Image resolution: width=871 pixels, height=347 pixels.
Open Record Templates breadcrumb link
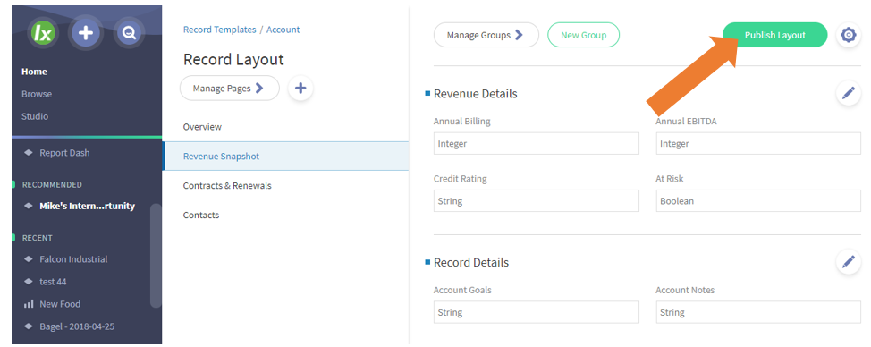coord(219,30)
